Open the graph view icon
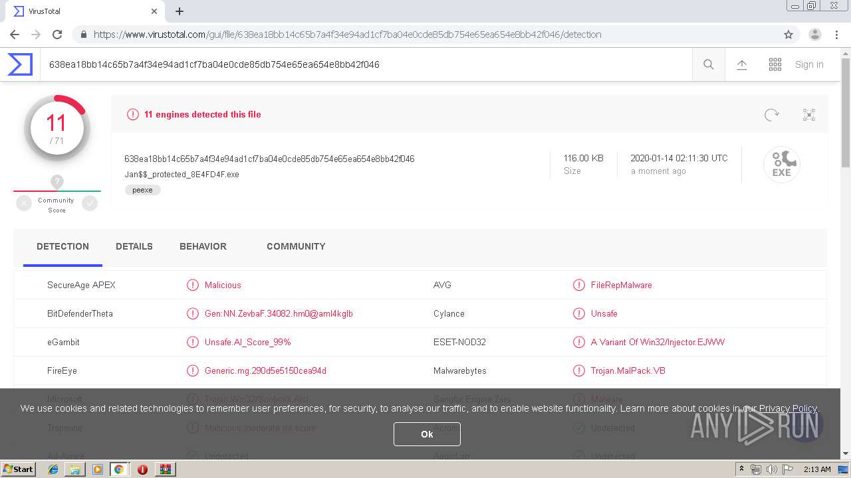851x478 pixels. pyautogui.click(x=809, y=115)
